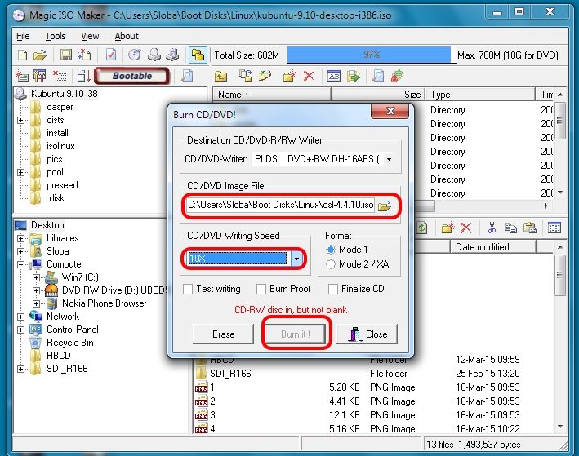Viewport: 579px width, 456px height.
Task: Toggle the file explorer panel icon
Action: point(198,55)
